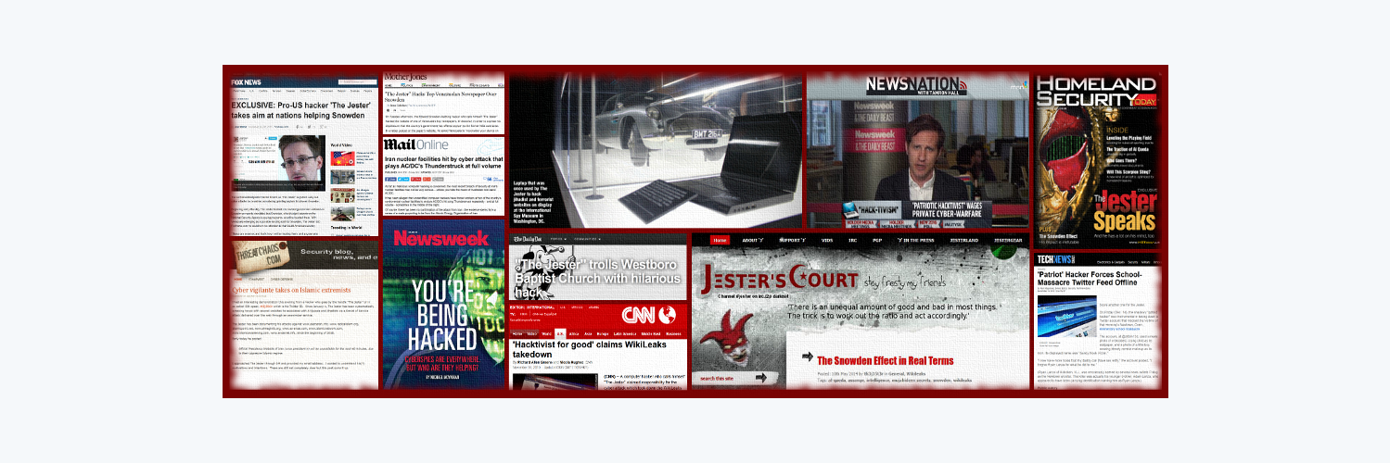Click the arrow icon before The Snowden Effect headline
Image resolution: width=1390 pixels, height=463 pixels.
click(x=807, y=357)
